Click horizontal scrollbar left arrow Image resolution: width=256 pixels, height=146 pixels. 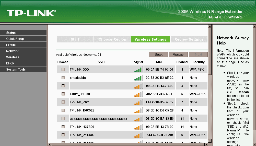(x=50, y=144)
